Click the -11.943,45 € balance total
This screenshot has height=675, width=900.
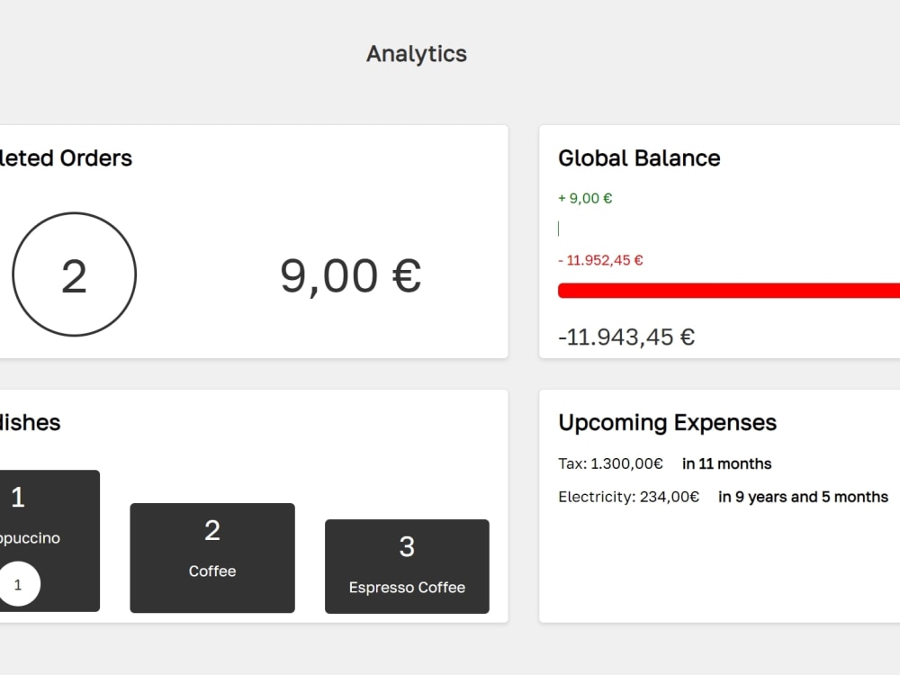pos(626,337)
